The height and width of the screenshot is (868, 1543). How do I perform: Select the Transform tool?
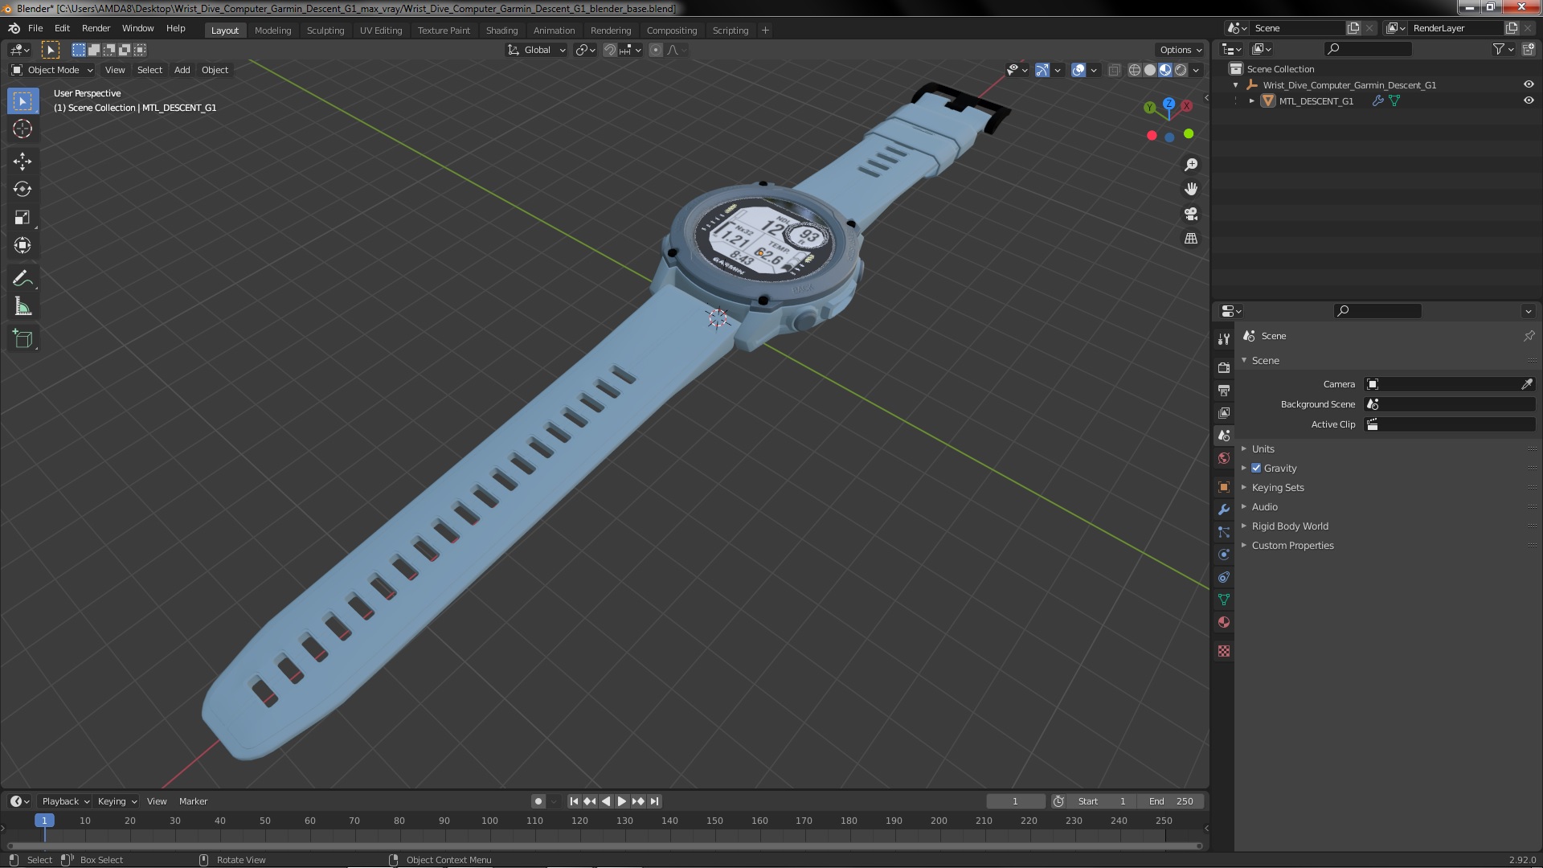[x=23, y=246]
